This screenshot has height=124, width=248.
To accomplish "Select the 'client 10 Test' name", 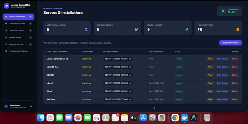I will coord(52,67).
